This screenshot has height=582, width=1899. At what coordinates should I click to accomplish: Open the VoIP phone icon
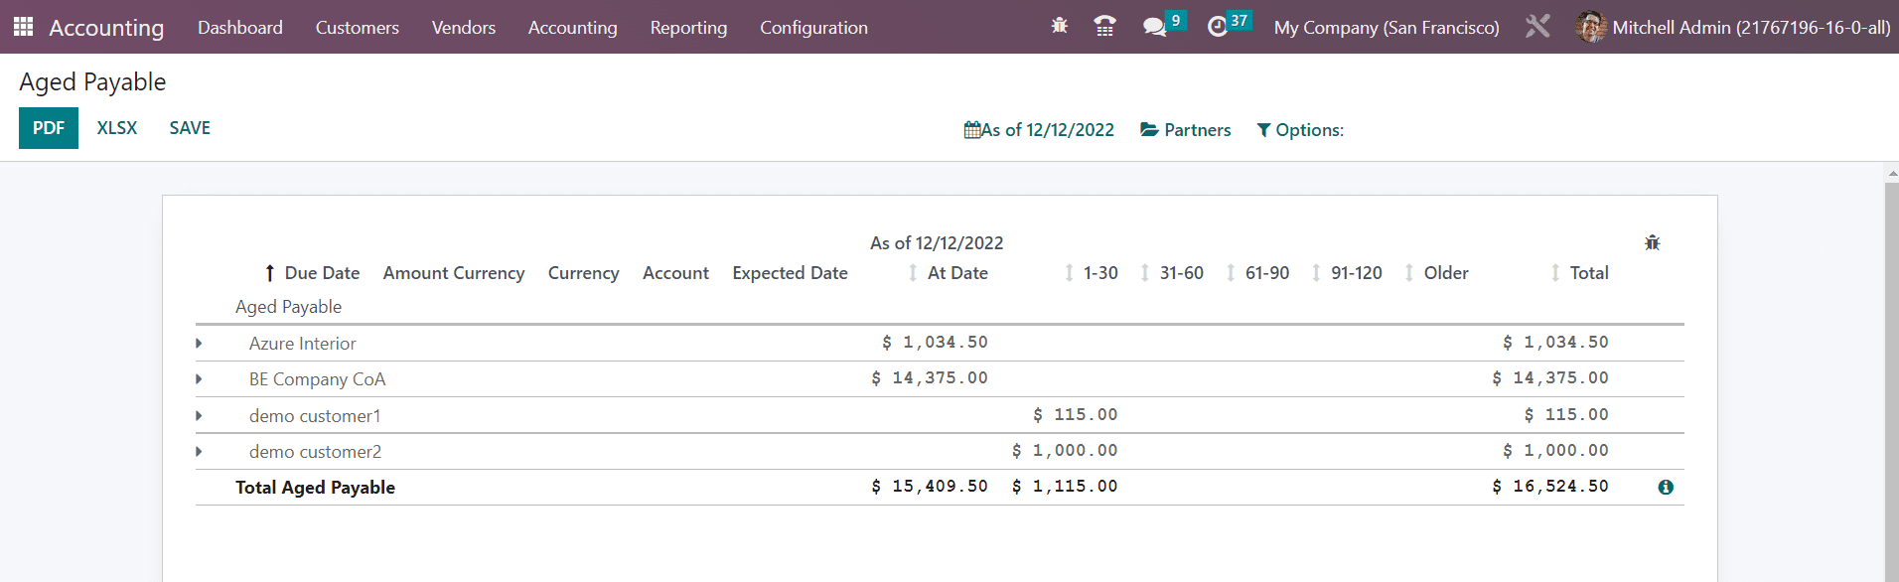click(x=1103, y=27)
